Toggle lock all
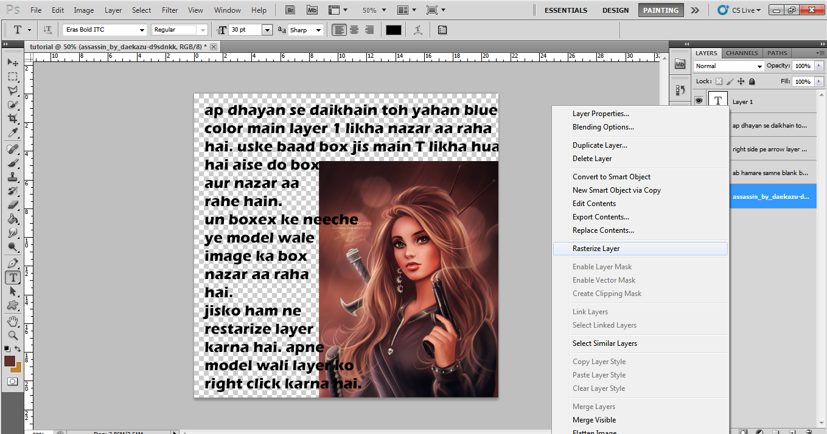The image size is (827, 434). coord(752,81)
